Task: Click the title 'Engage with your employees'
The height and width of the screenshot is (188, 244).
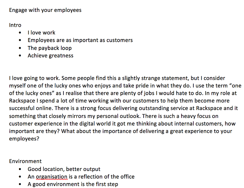Action: click(45, 10)
